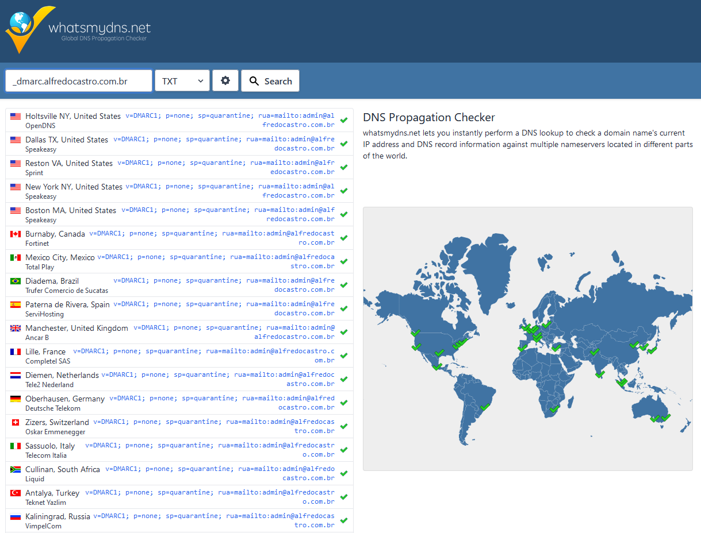Click the Switzerland flag beside Zizers
Viewport: 701px width, 533px height.
point(16,422)
